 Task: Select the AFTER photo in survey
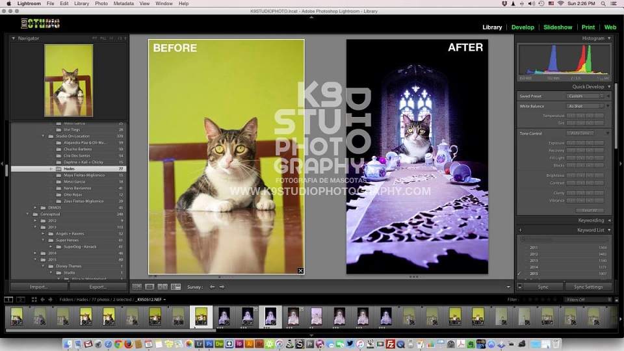point(417,157)
